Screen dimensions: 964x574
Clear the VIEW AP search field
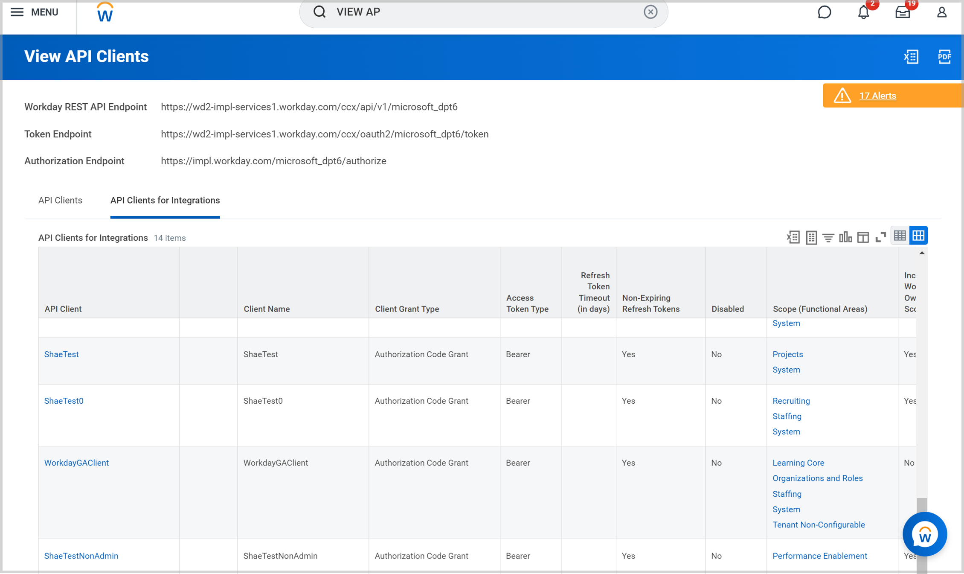pyautogui.click(x=650, y=12)
